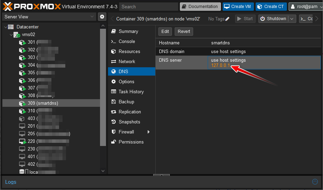Switch to the Network tab
The height and width of the screenshot is (190, 323).
tap(127, 61)
